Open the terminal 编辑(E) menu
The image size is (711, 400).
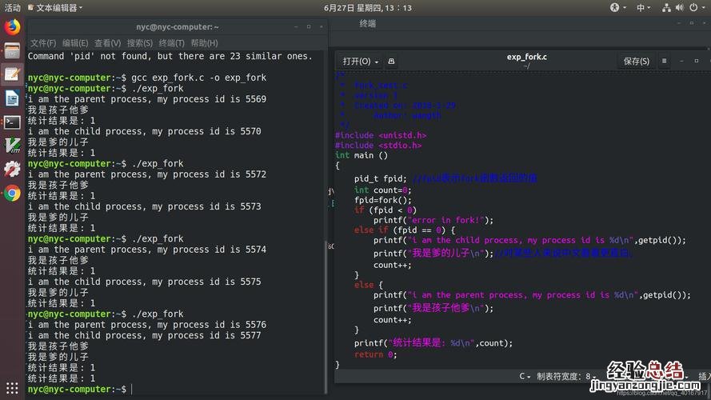click(75, 43)
